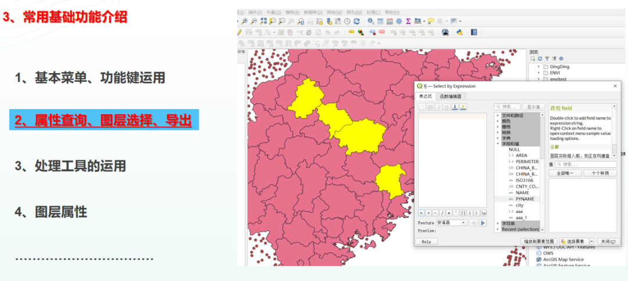Screen dimensions: 628x281
Task: Toggle editing with the pencil icon
Action: pyautogui.click(x=240, y=32)
